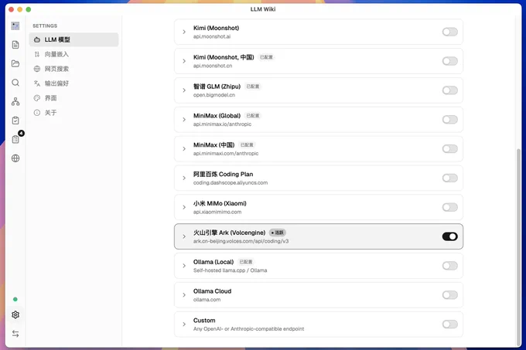This screenshot has width=526, height=350.
Task: Click the LLM 模型 robot icon
Action: point(37,39)
